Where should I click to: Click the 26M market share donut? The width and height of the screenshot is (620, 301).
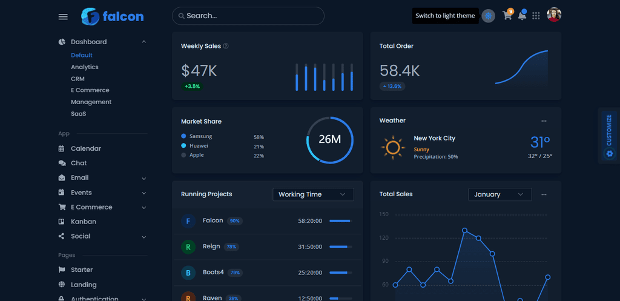coord(330,140)
